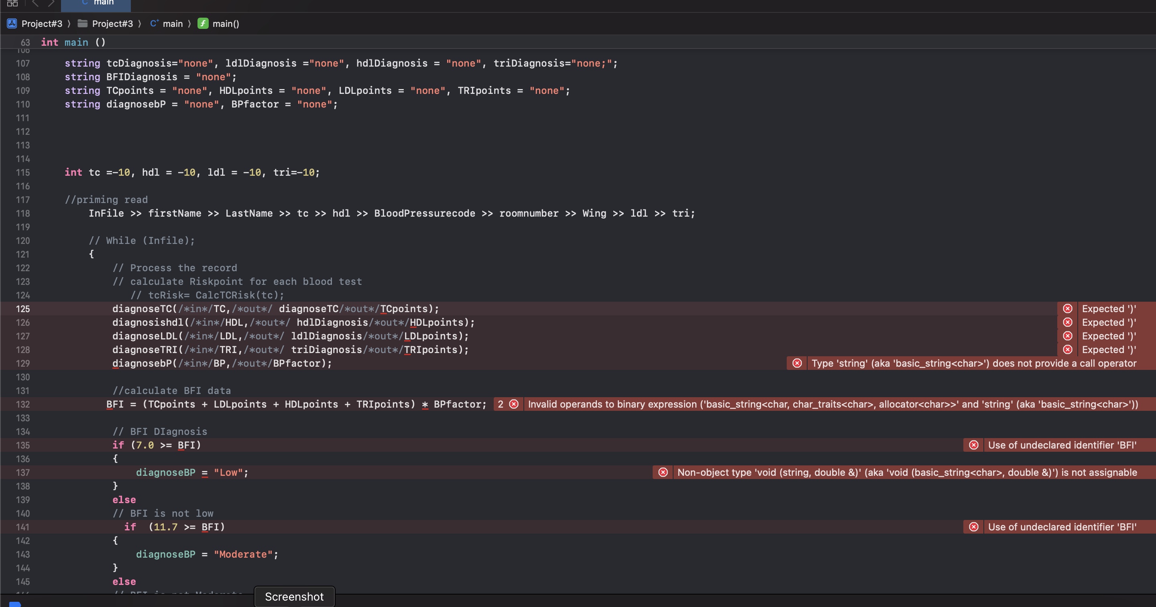Click the error badge on the string call operator error

[x=798, y=363]
